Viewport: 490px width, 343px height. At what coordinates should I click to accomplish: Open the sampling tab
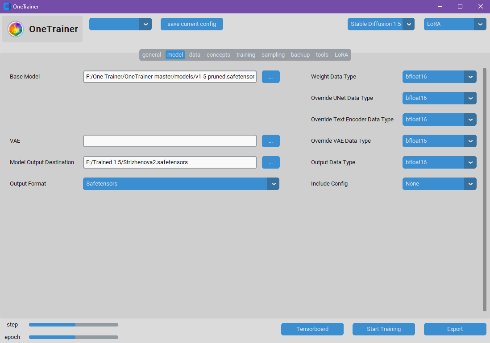pyautogui.click(x=273, y=55)
